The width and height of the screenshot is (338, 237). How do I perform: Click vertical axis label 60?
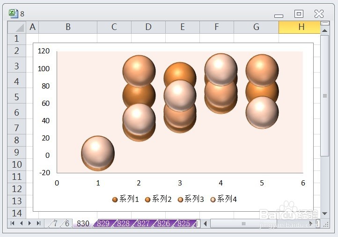pyautogui.click(x=46, y=104)
